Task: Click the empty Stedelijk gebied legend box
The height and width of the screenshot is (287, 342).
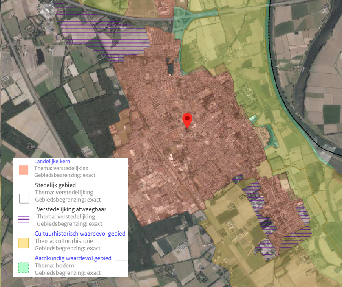Action: pos(24,198)
